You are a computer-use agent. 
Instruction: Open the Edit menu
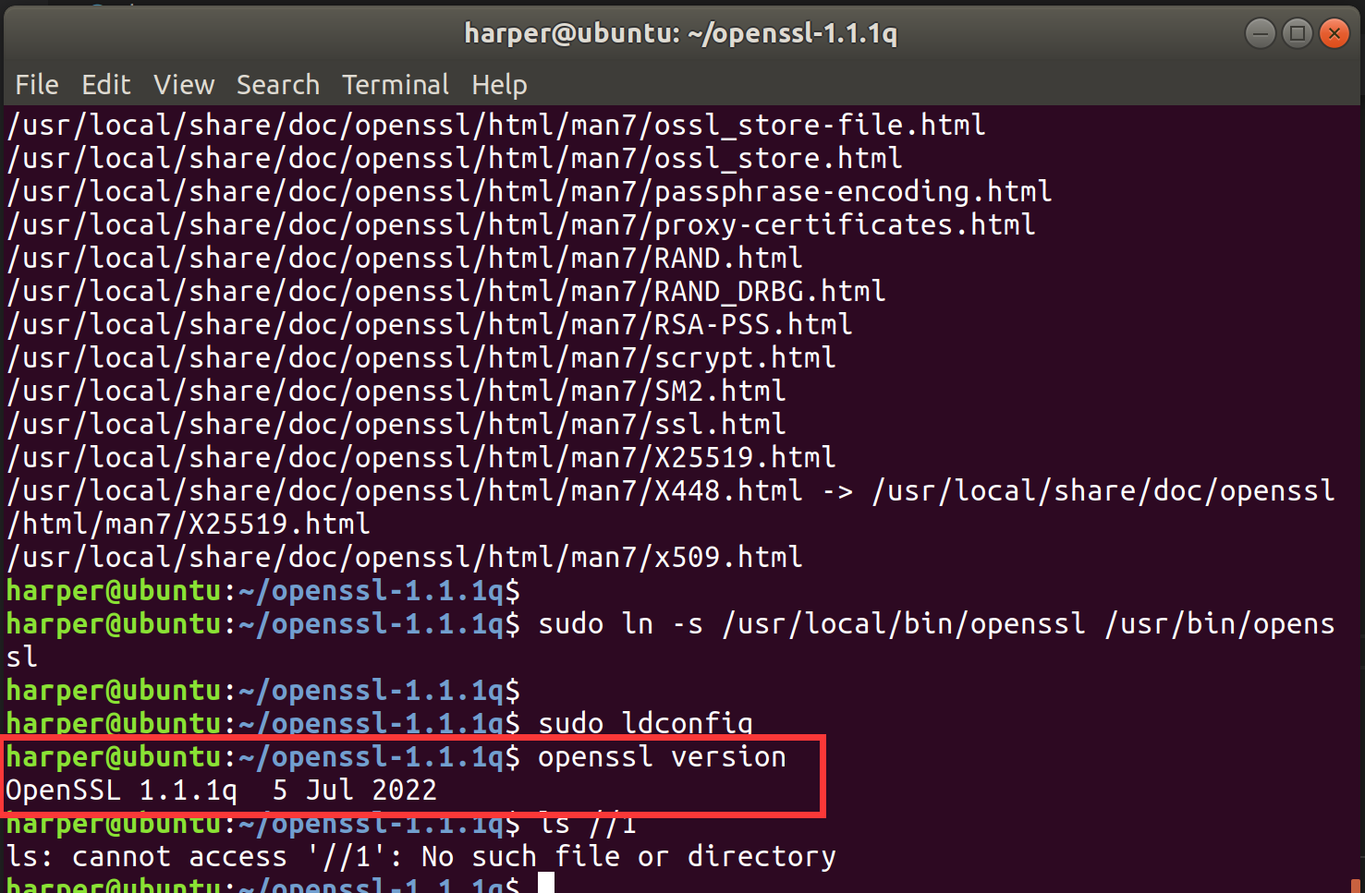tap(106, 85)
